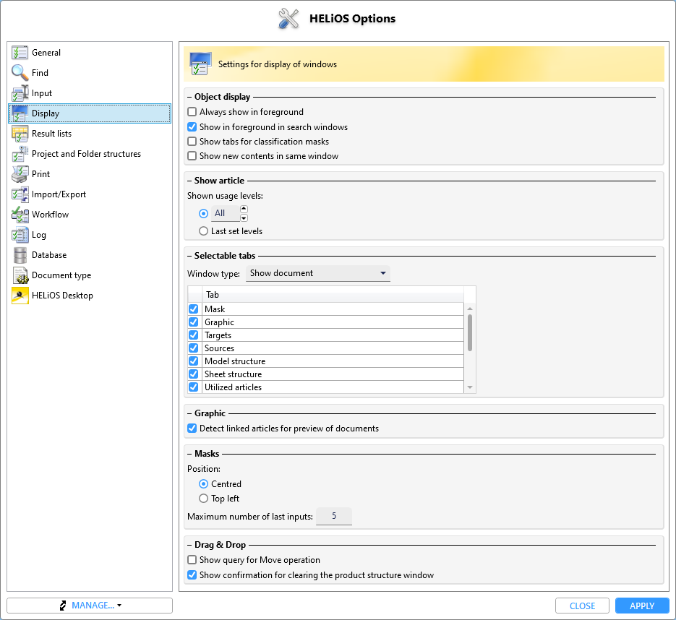Open the Document type options page
This screenshot has height=620, width=676.
point(90,275)
